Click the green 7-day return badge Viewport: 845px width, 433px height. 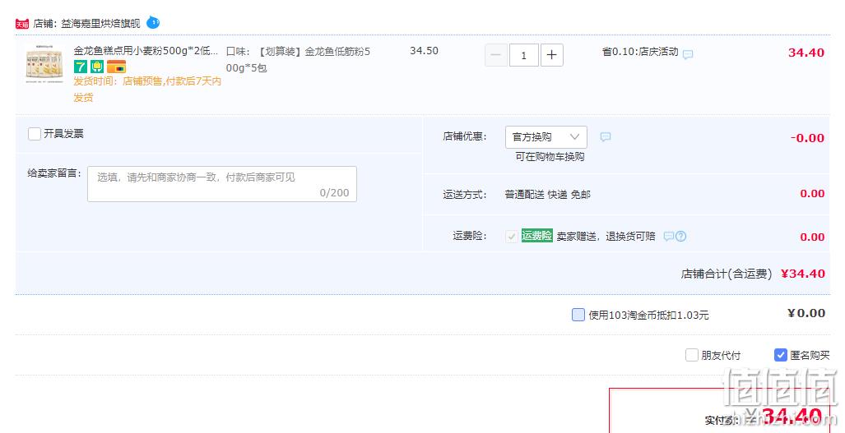pyautogui.click(x=81, y=67)
